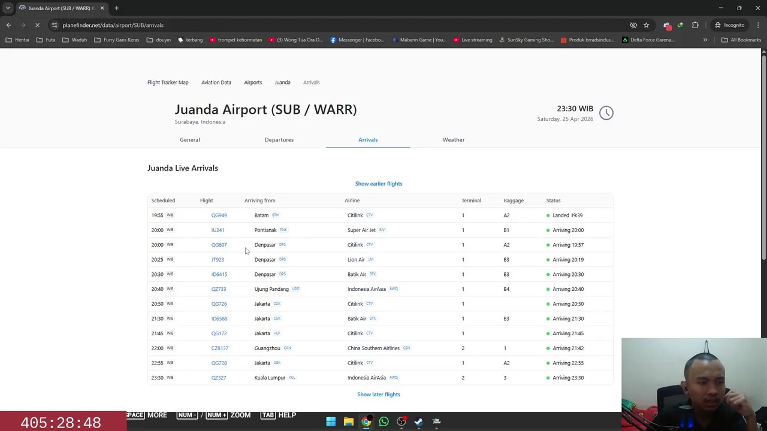Click the CAN airport code tag
This screenshot has height=431, width=767.
pyautogui.click(x=287, y=348)
